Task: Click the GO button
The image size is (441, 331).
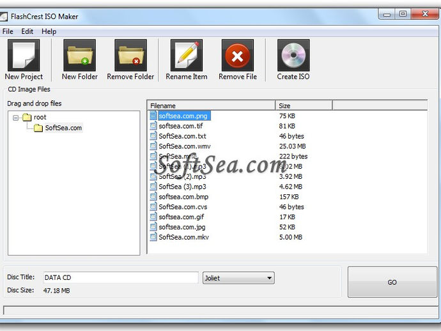Action: point(392,282)
